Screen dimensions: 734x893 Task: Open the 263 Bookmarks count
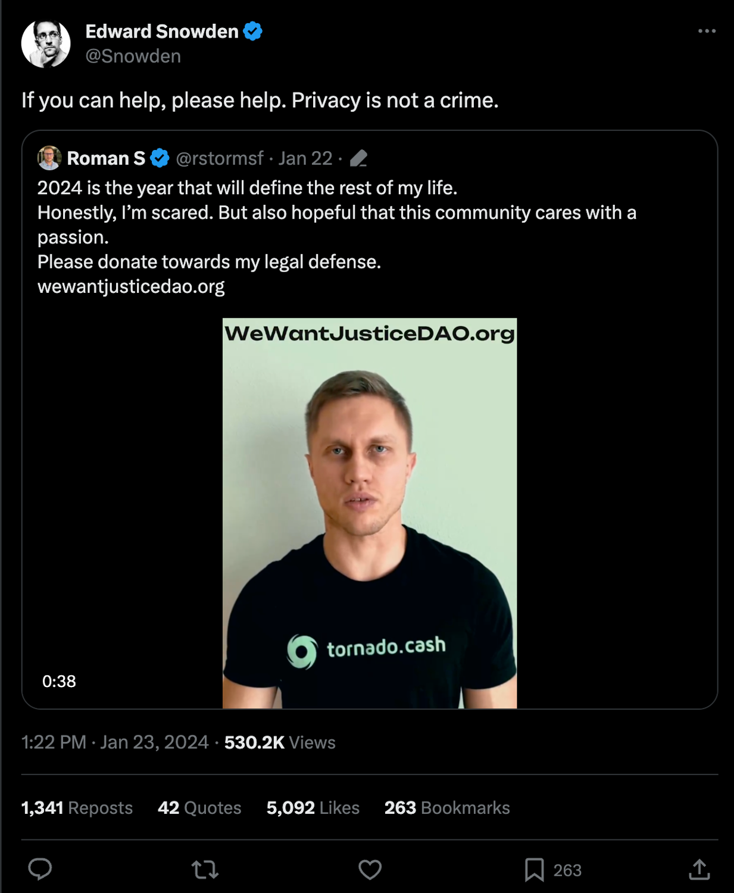click(x=447, y=807)
